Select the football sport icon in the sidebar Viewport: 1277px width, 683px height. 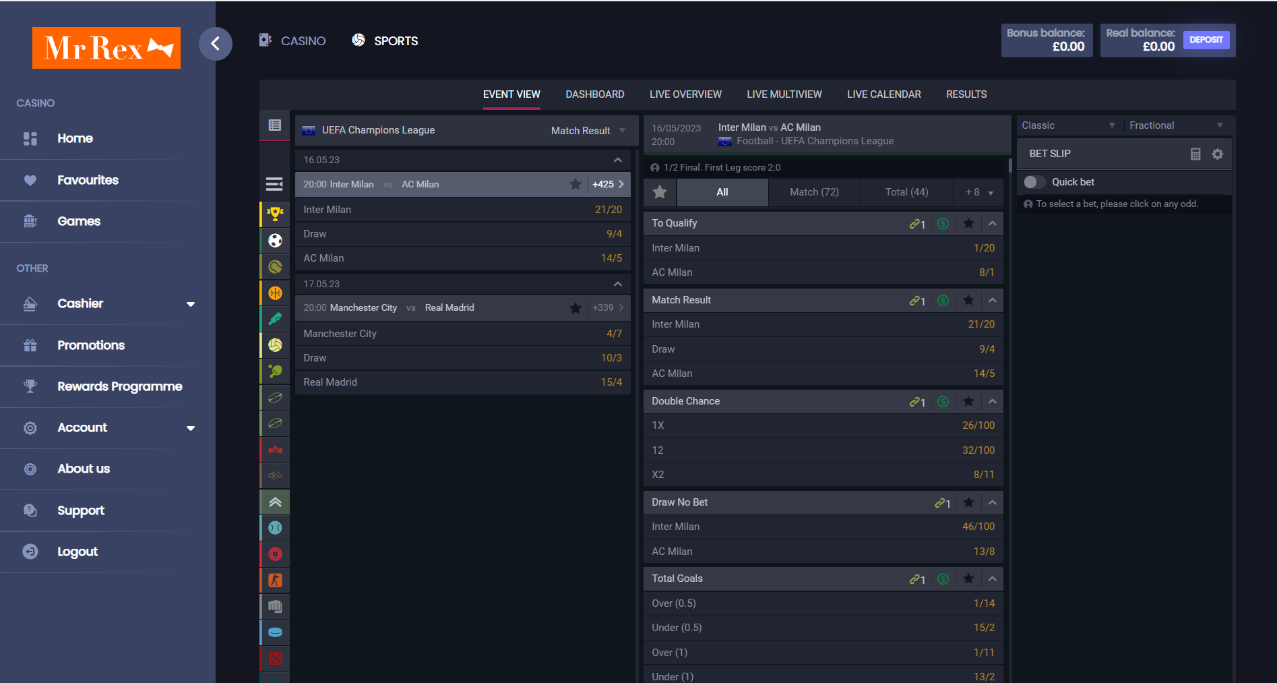(274, 240)
